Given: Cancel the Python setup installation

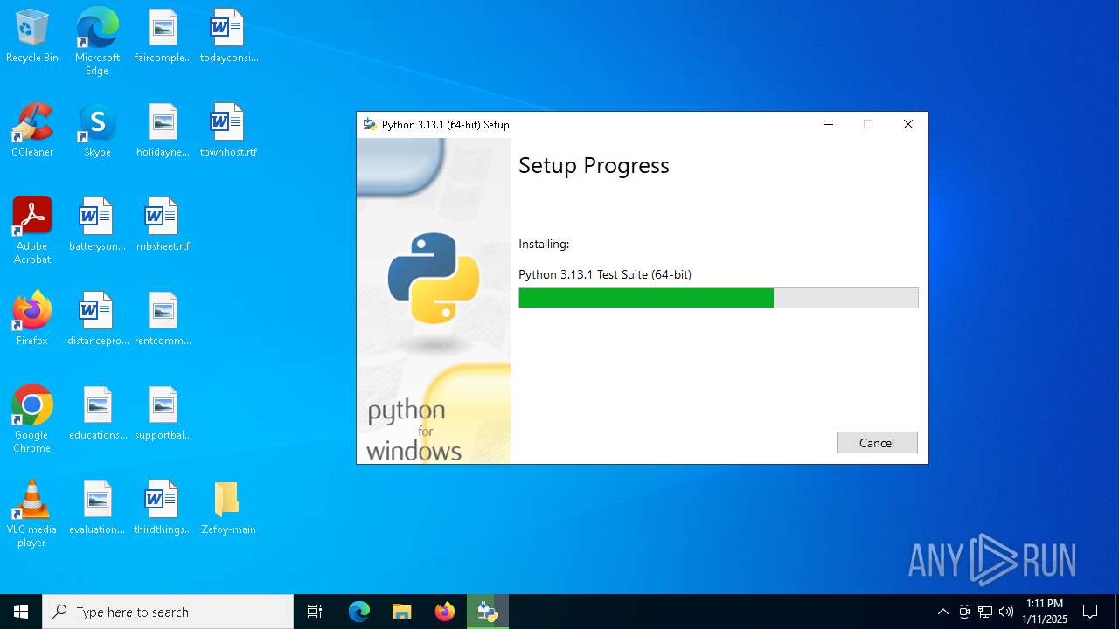Looking at the screenshot, I should coord(877,443).
